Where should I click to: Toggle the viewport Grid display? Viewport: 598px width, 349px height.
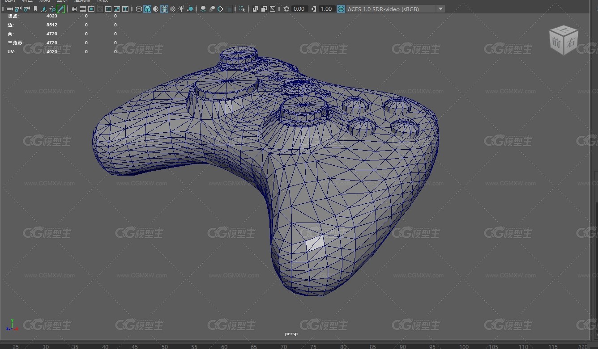(74, 9)
